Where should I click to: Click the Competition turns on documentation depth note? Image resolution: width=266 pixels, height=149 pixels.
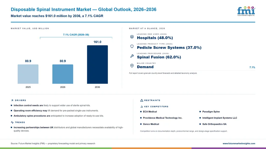(x=184, y=131)
